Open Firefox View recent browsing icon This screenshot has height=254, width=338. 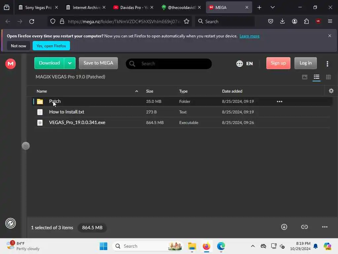(x=7, y=8)
